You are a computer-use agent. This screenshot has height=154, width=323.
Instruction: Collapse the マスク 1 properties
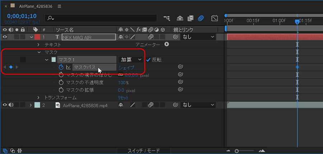[x=46, y=60]
